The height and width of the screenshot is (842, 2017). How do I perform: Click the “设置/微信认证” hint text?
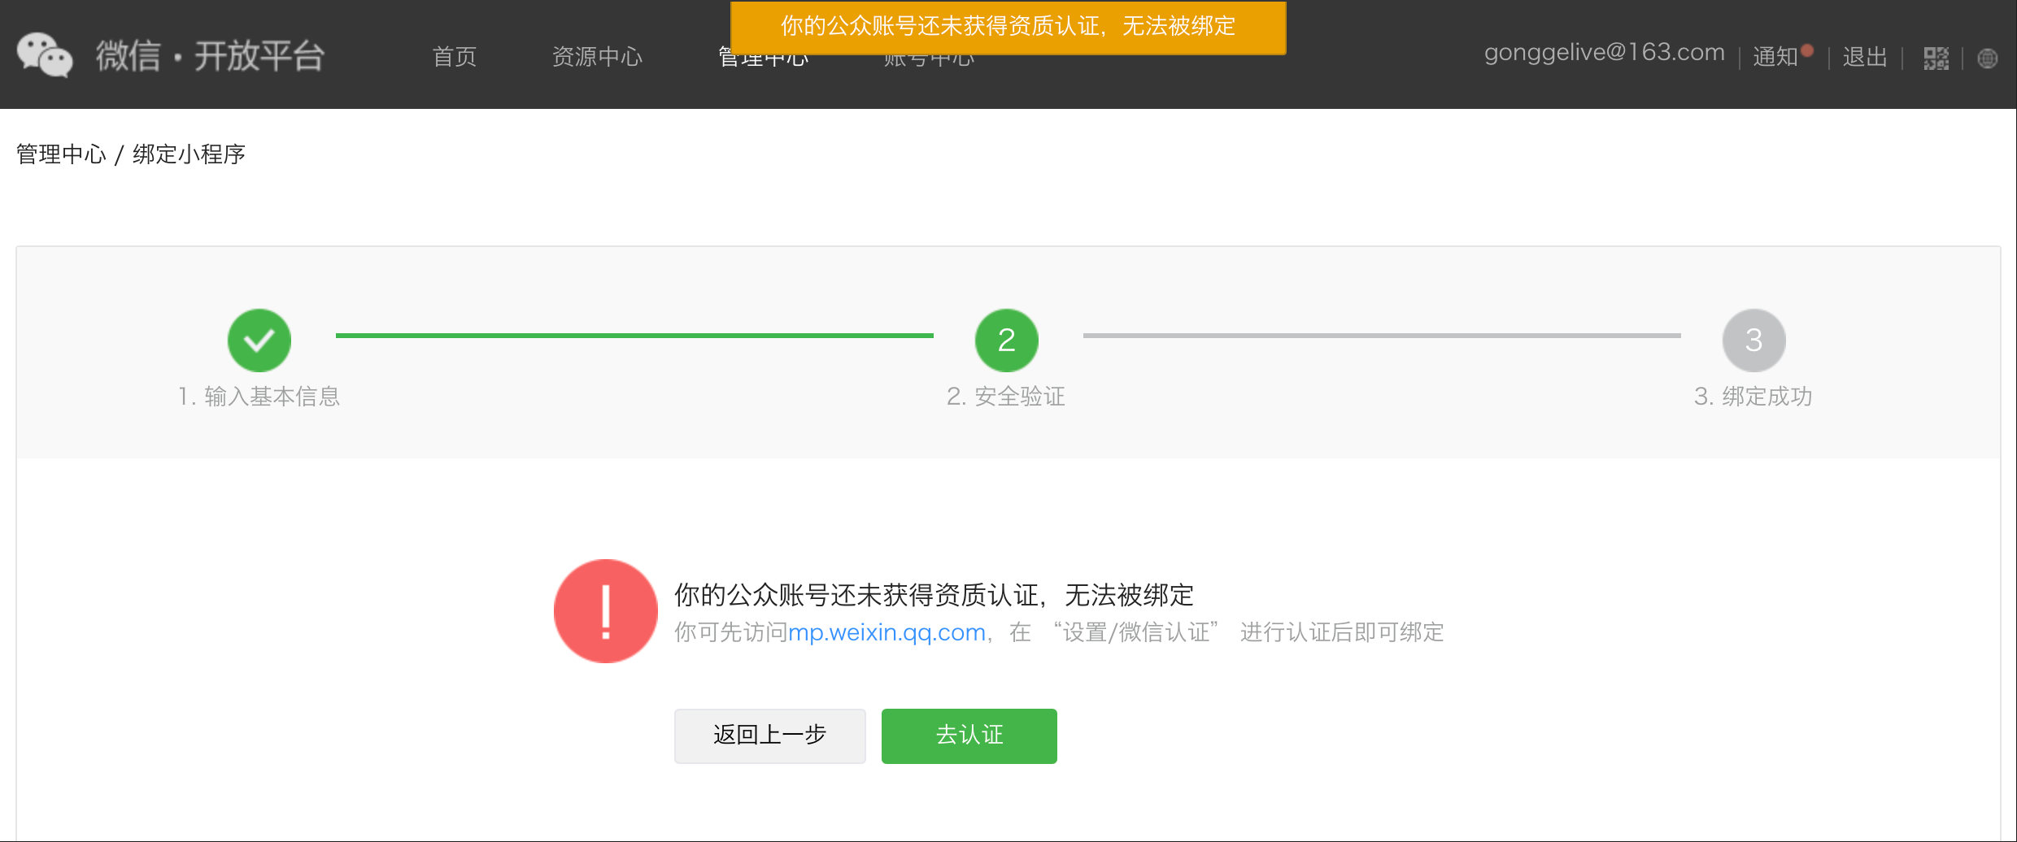coord(1135,632)
